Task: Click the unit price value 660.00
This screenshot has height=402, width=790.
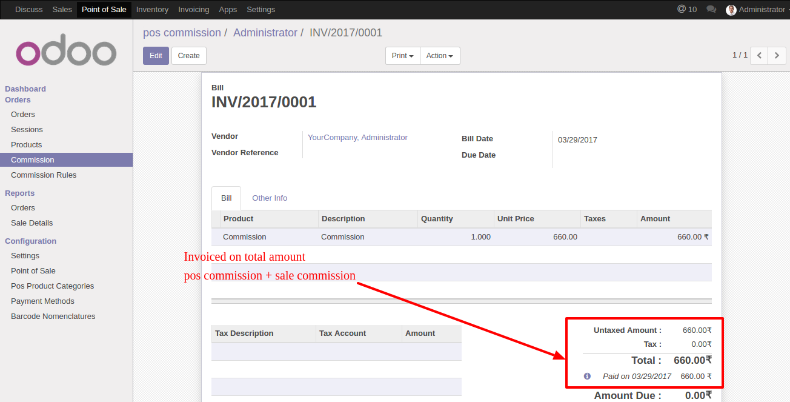Action: (565, 237)
